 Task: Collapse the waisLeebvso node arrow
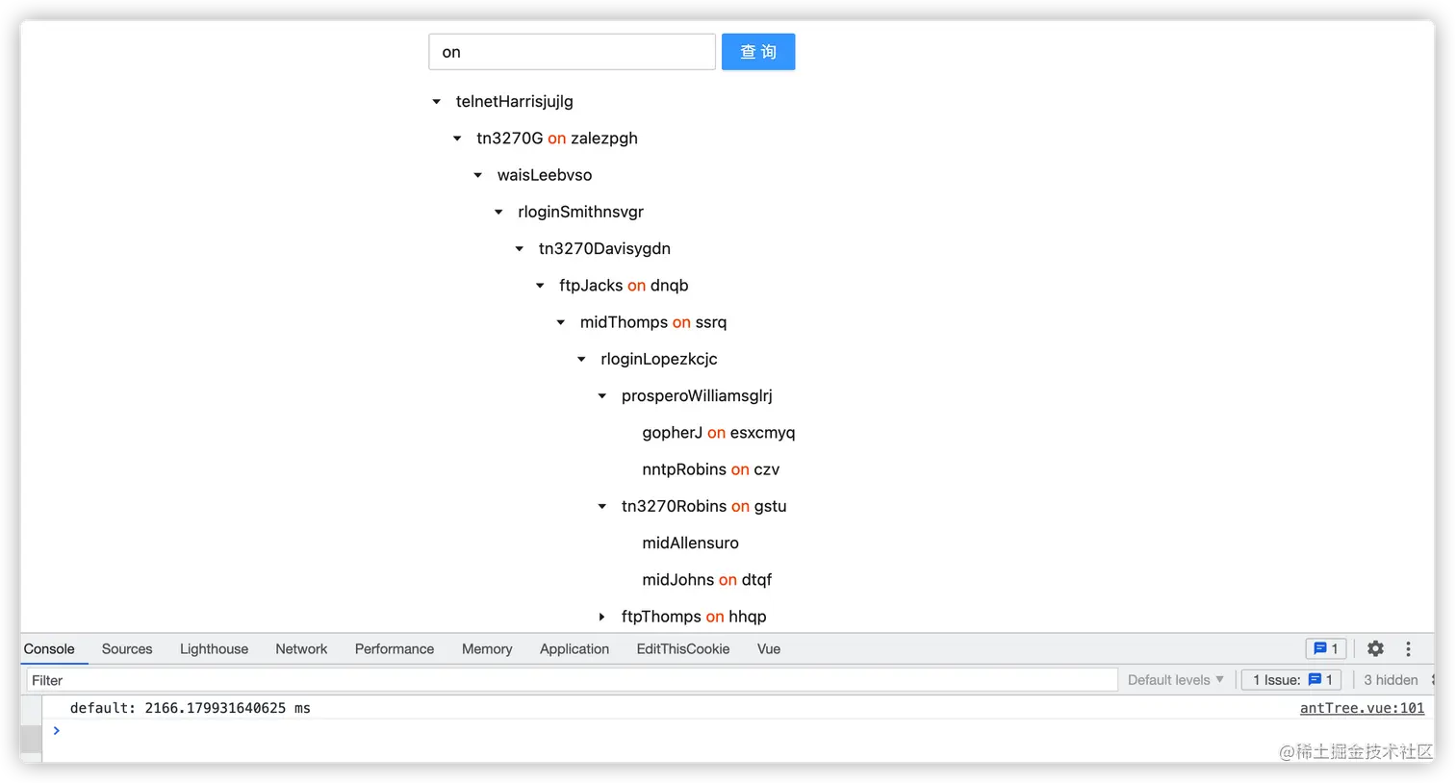(x=477, y=175)
